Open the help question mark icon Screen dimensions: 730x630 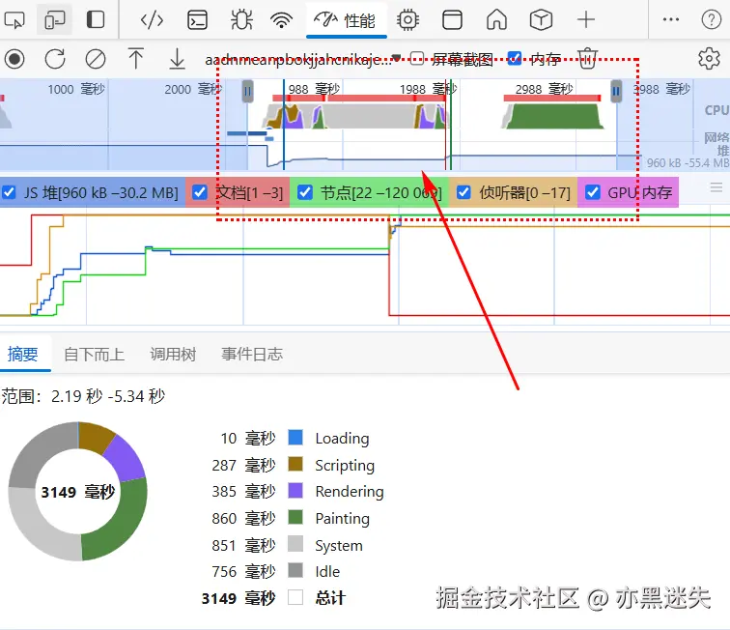712,19
